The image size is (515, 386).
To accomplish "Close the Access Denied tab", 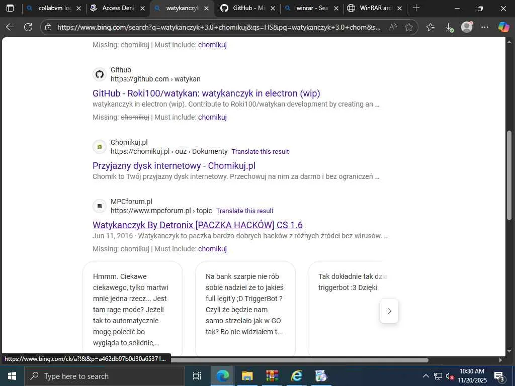I will tap(142, 8).
